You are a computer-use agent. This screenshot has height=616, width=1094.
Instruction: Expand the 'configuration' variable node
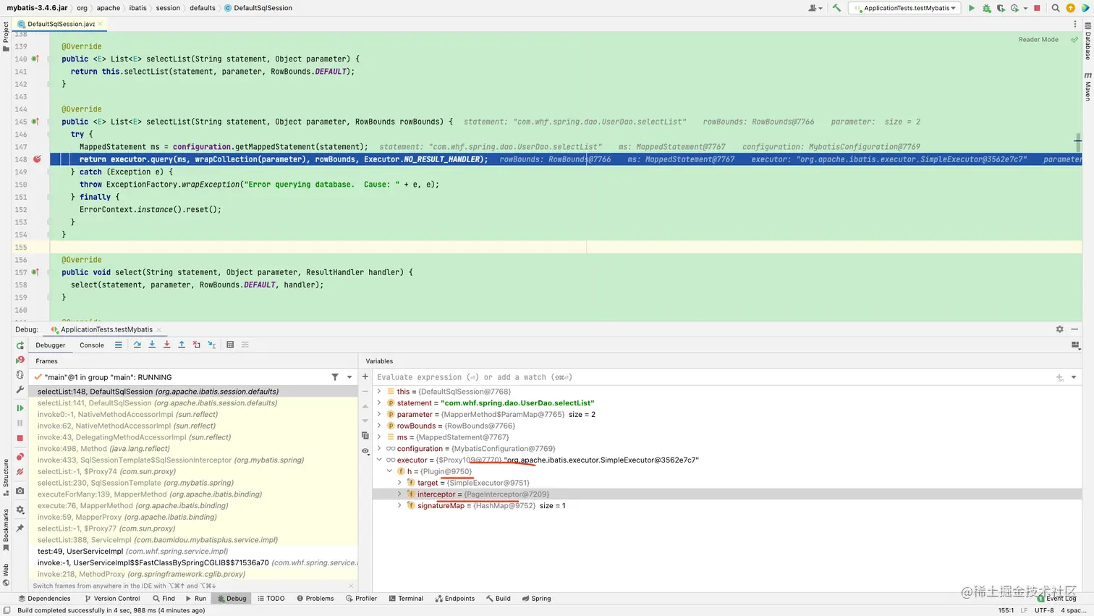[x=379, y=449]
